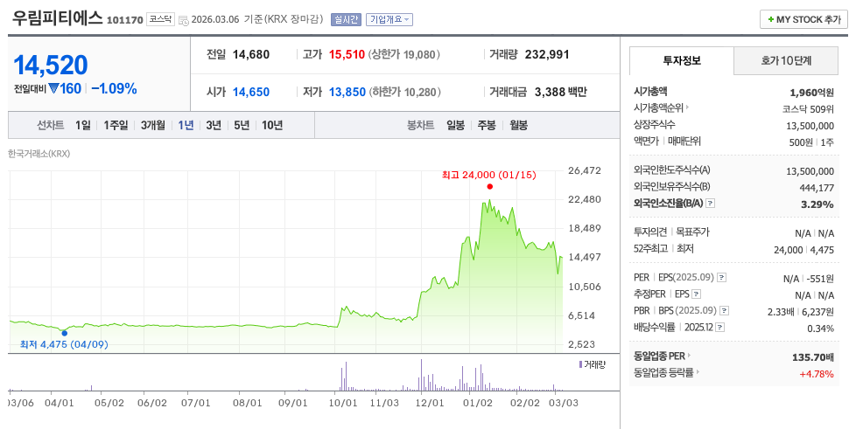This screenshot has height=429, width=849.
Task: Select the 1주일 line chart period
Action: pos(116,125)
